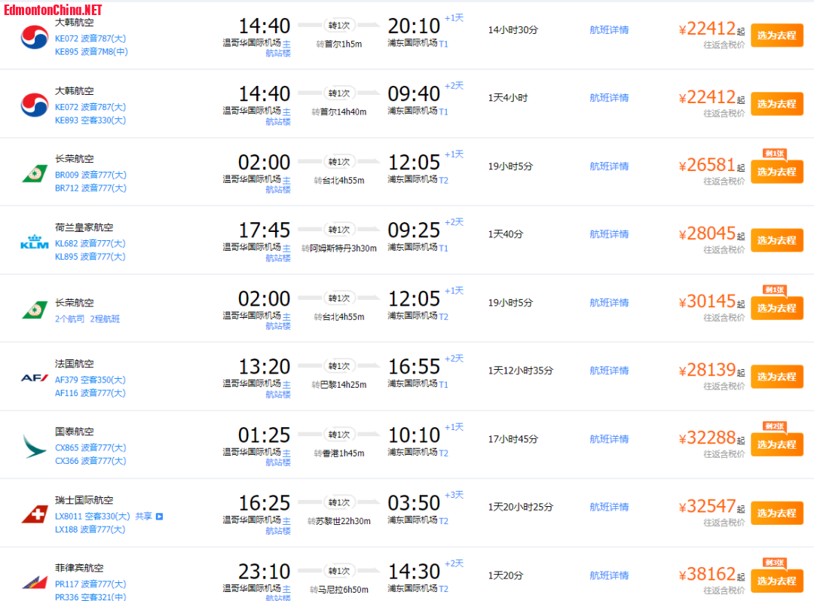This screenshot has height=601, width=814.
Task: Select the Air France ¥28139 flight as outbound
Action: pyautogui.click(x=776, y=377)
